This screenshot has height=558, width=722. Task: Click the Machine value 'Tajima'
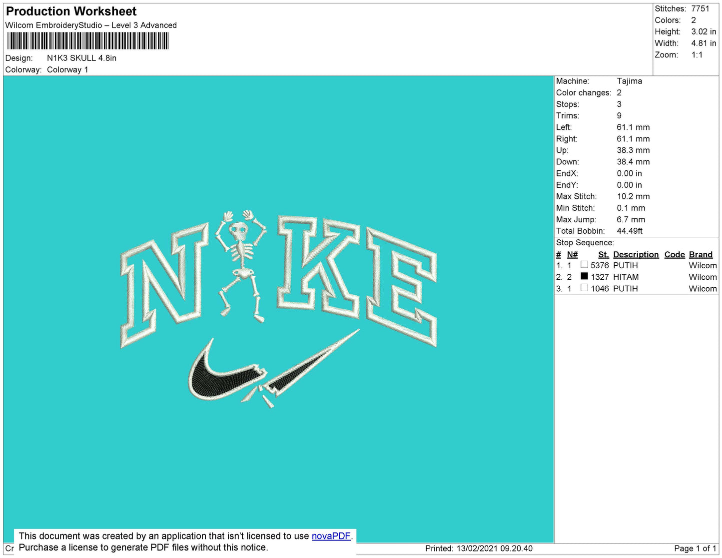[x=630, y=81]
